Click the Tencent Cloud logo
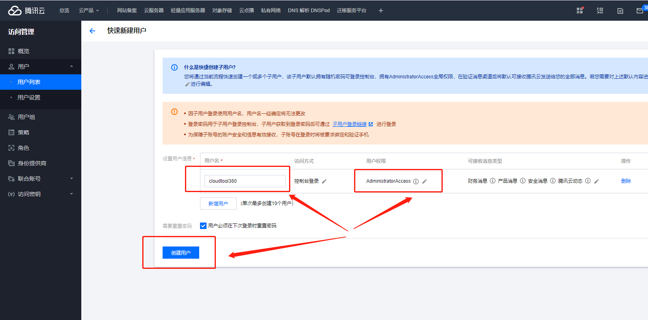 click(26, 11)
